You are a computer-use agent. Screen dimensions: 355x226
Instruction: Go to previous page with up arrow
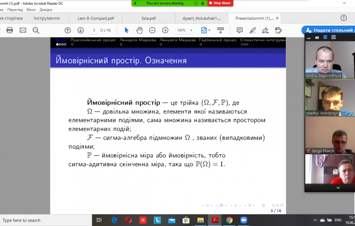67,30
